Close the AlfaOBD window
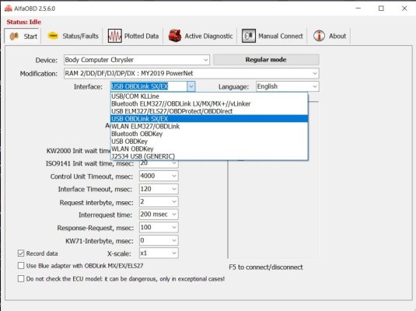The image size is (416, 311). (x=404, y=9)
